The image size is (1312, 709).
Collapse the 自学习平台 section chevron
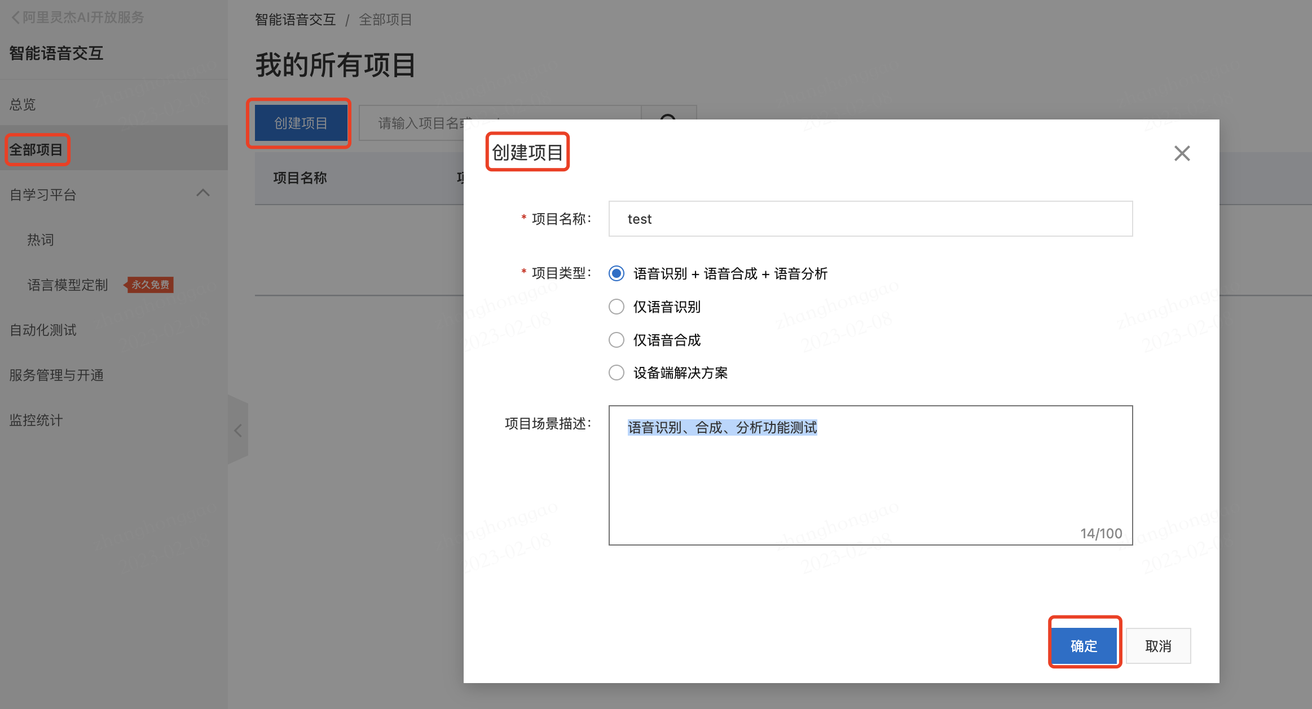point(203,193)
